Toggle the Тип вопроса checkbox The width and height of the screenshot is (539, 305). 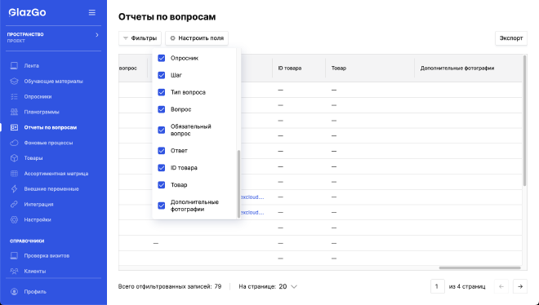(161, 92)
